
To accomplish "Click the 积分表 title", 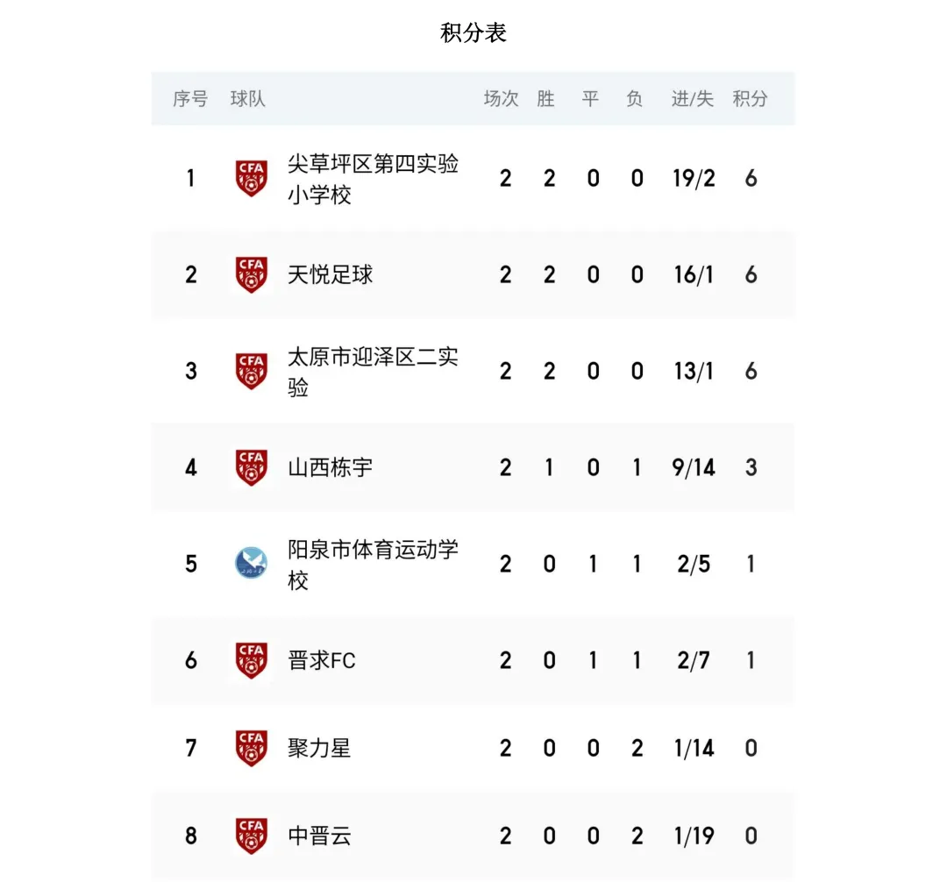I will pyautogui.click(x=473, y=32).
